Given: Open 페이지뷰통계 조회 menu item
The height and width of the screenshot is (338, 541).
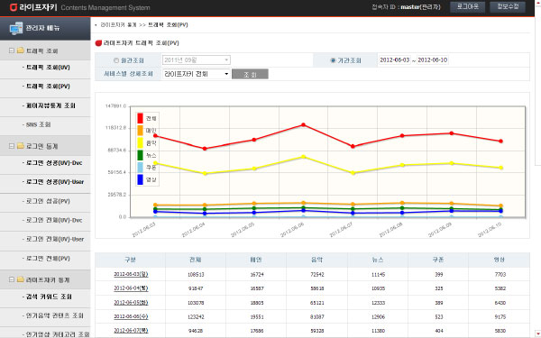Looking at the screenshot, I should tap(50, 105).
